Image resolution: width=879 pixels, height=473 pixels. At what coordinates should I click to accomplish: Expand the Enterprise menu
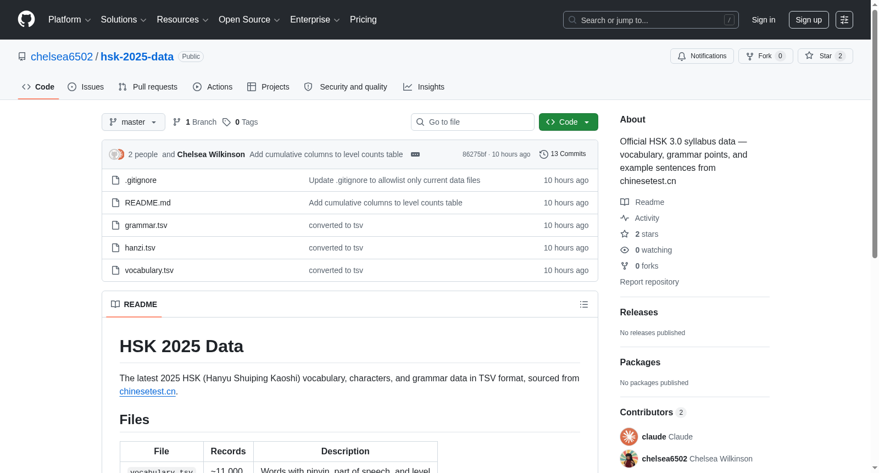click(x=315, y=20)
